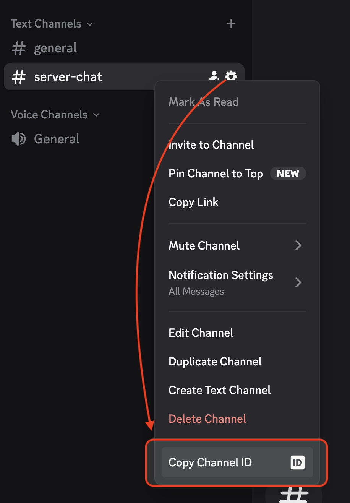Add a text channel with plus icon
Image resolution: width=350 pixels, height=503 pixels.
231,24
